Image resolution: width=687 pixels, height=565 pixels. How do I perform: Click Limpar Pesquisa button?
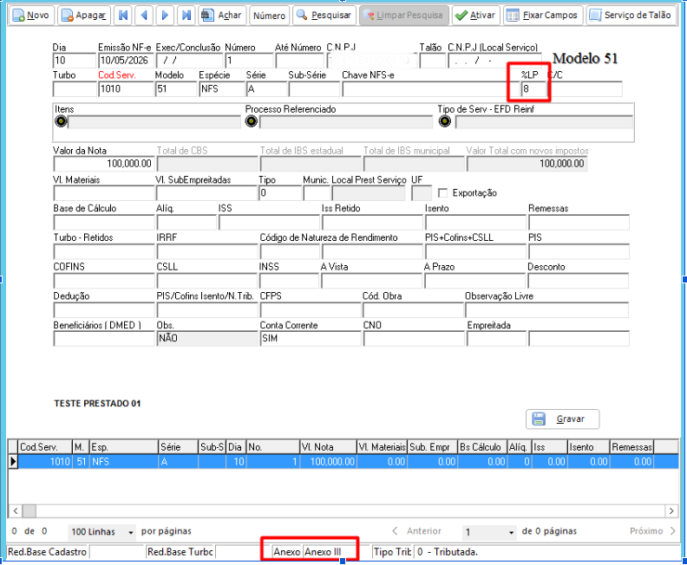404,16
